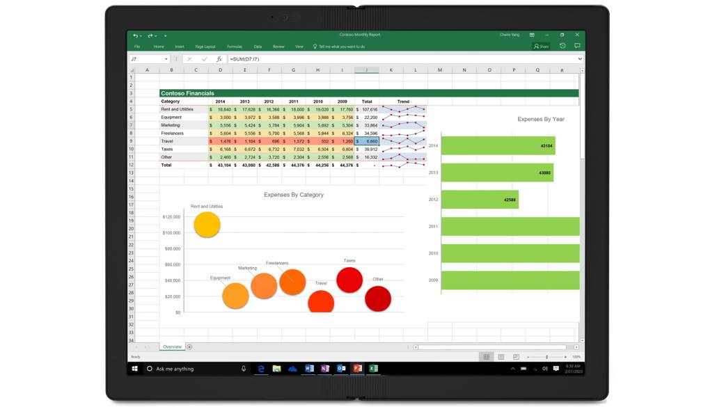Expand the formula bar chevron
724x407 pixels.
[x=580, y=59]
